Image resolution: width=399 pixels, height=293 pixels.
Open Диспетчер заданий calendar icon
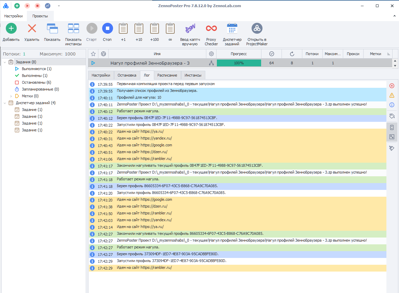point(232,29)
